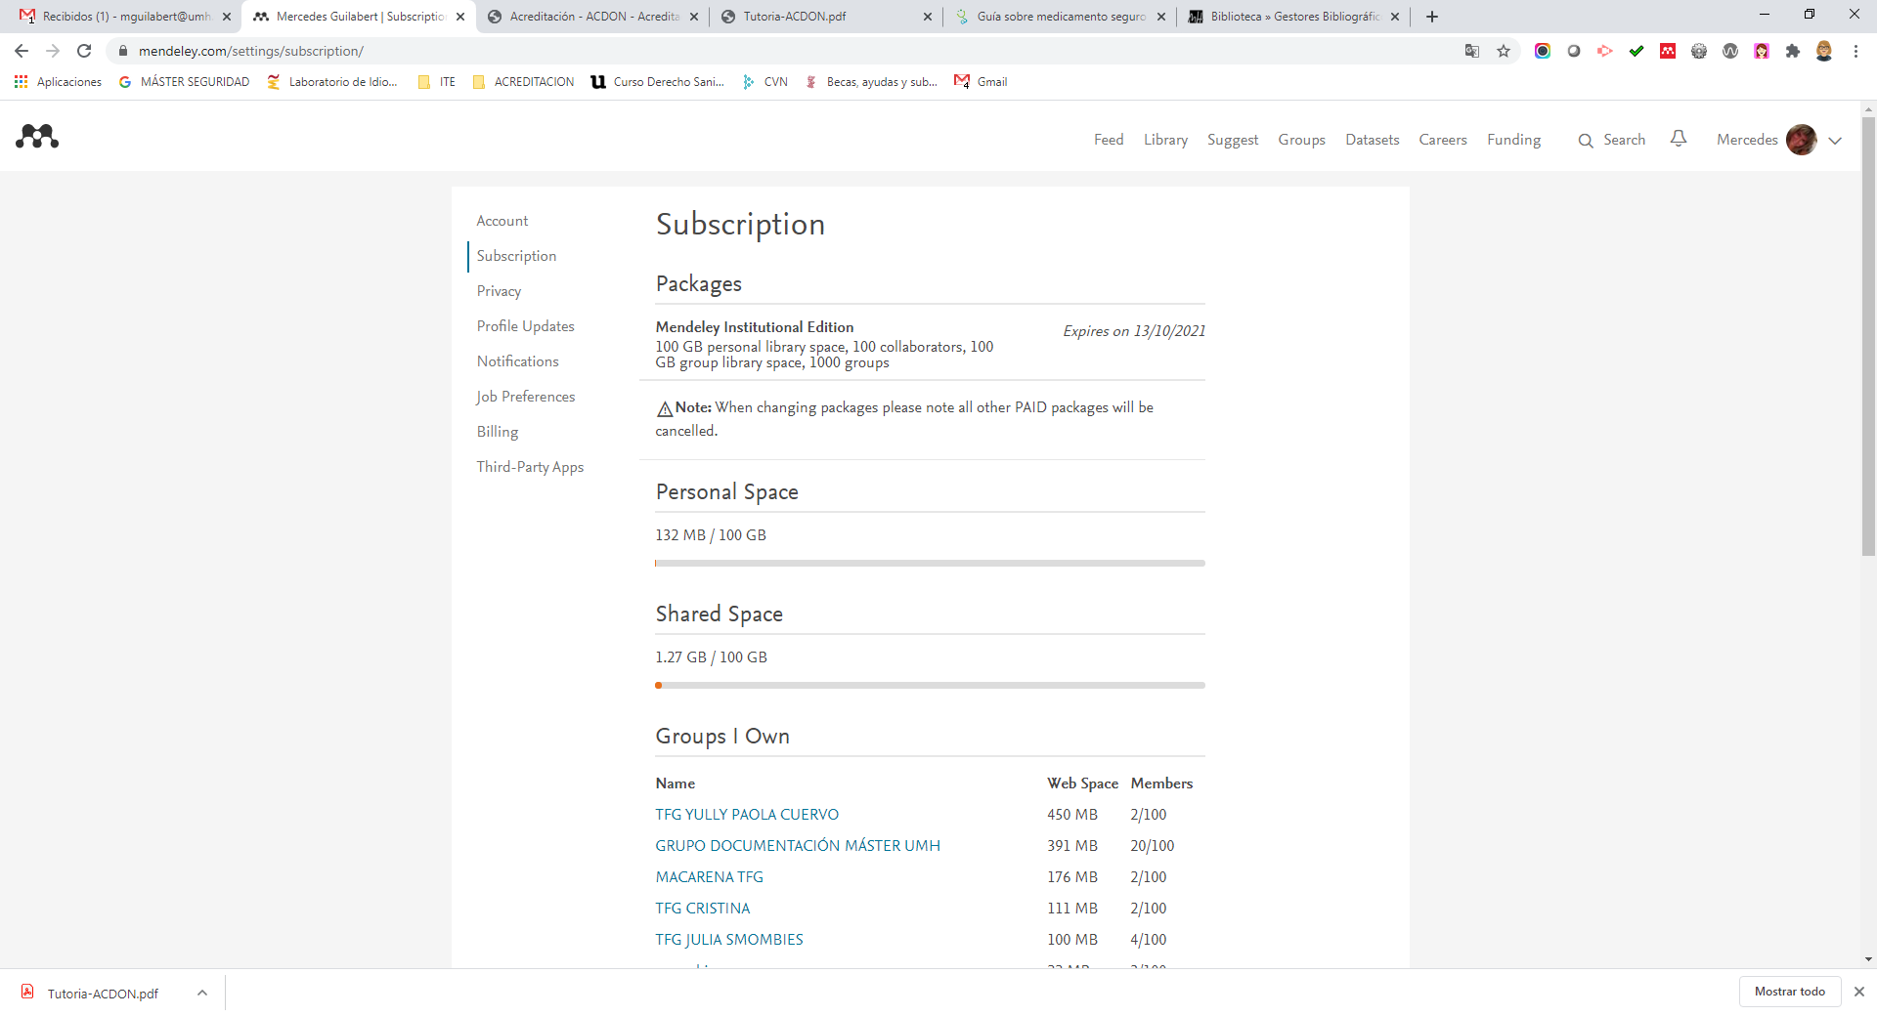Open the TFG YULLY PAOLA CUERVO group
The width and height of the screenshot is (1877, 1016).
(x=747, y=815)
